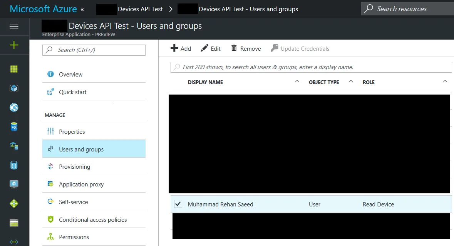The width and height of the screenshot is (454, 246).
Task: Click the pencil Edit icon
Action: [x=204, y=48]
